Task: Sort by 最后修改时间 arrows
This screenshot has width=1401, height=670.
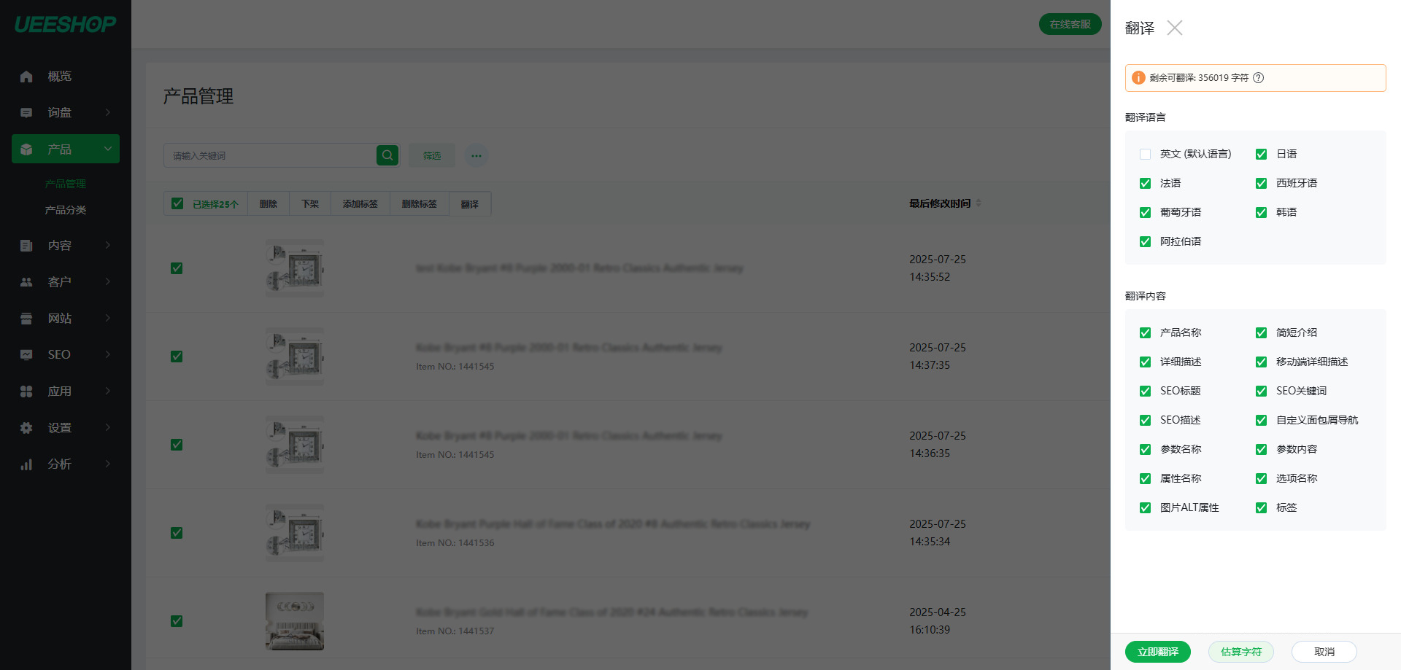Action: 979,203
